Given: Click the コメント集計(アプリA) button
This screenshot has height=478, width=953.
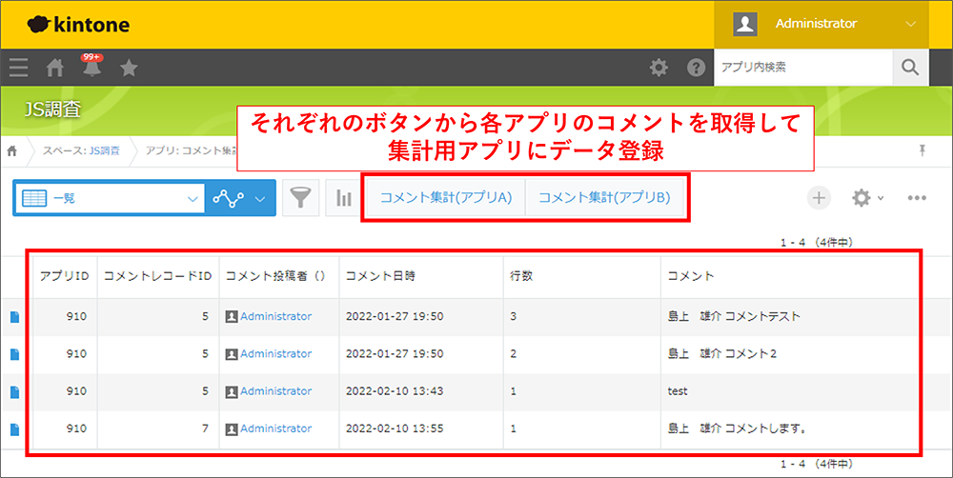Looking at the screenshot, I should tap(446, 198).
